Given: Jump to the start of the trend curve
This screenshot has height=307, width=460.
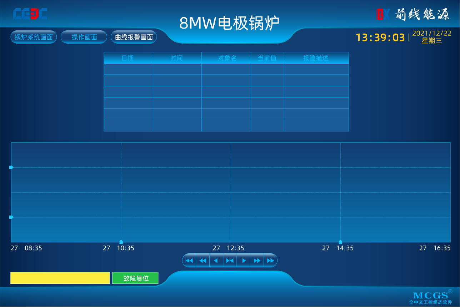Looking at the screenshot, I should 189,261.
